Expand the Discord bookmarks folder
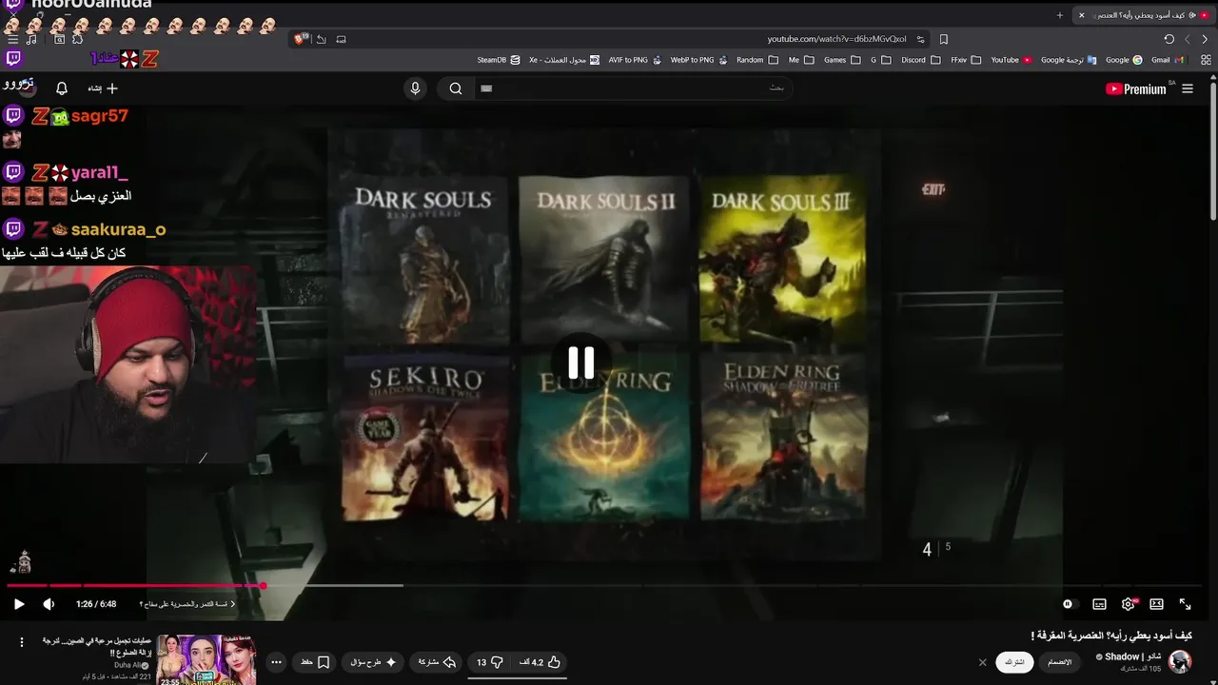Viewport: 1218px width, 685px height. 920,60
